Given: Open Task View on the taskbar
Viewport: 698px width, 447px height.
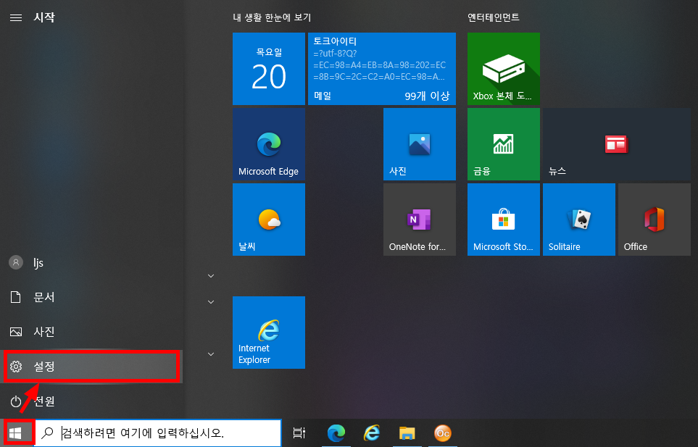Looking at the screenshot, I should coord(299,433).
